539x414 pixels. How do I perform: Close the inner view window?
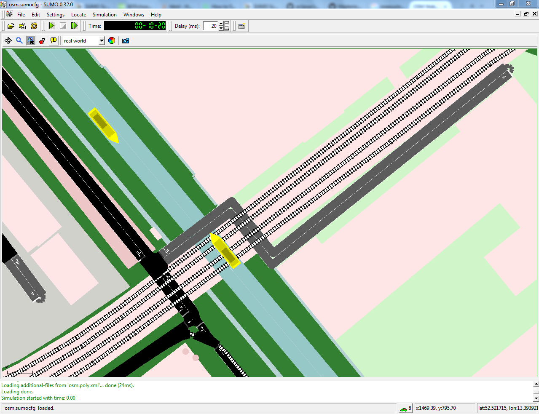click(x=535, y=14)
